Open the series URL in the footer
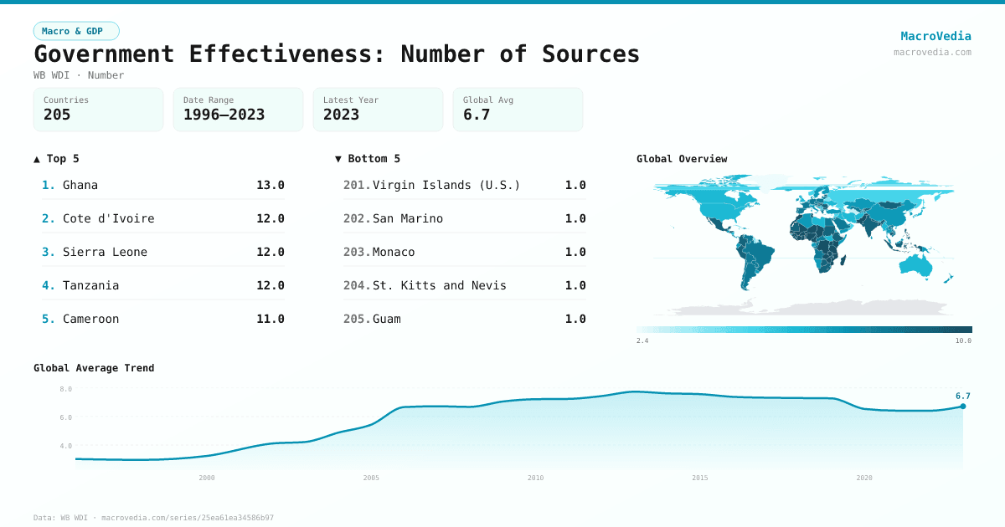 pos(187,517)
